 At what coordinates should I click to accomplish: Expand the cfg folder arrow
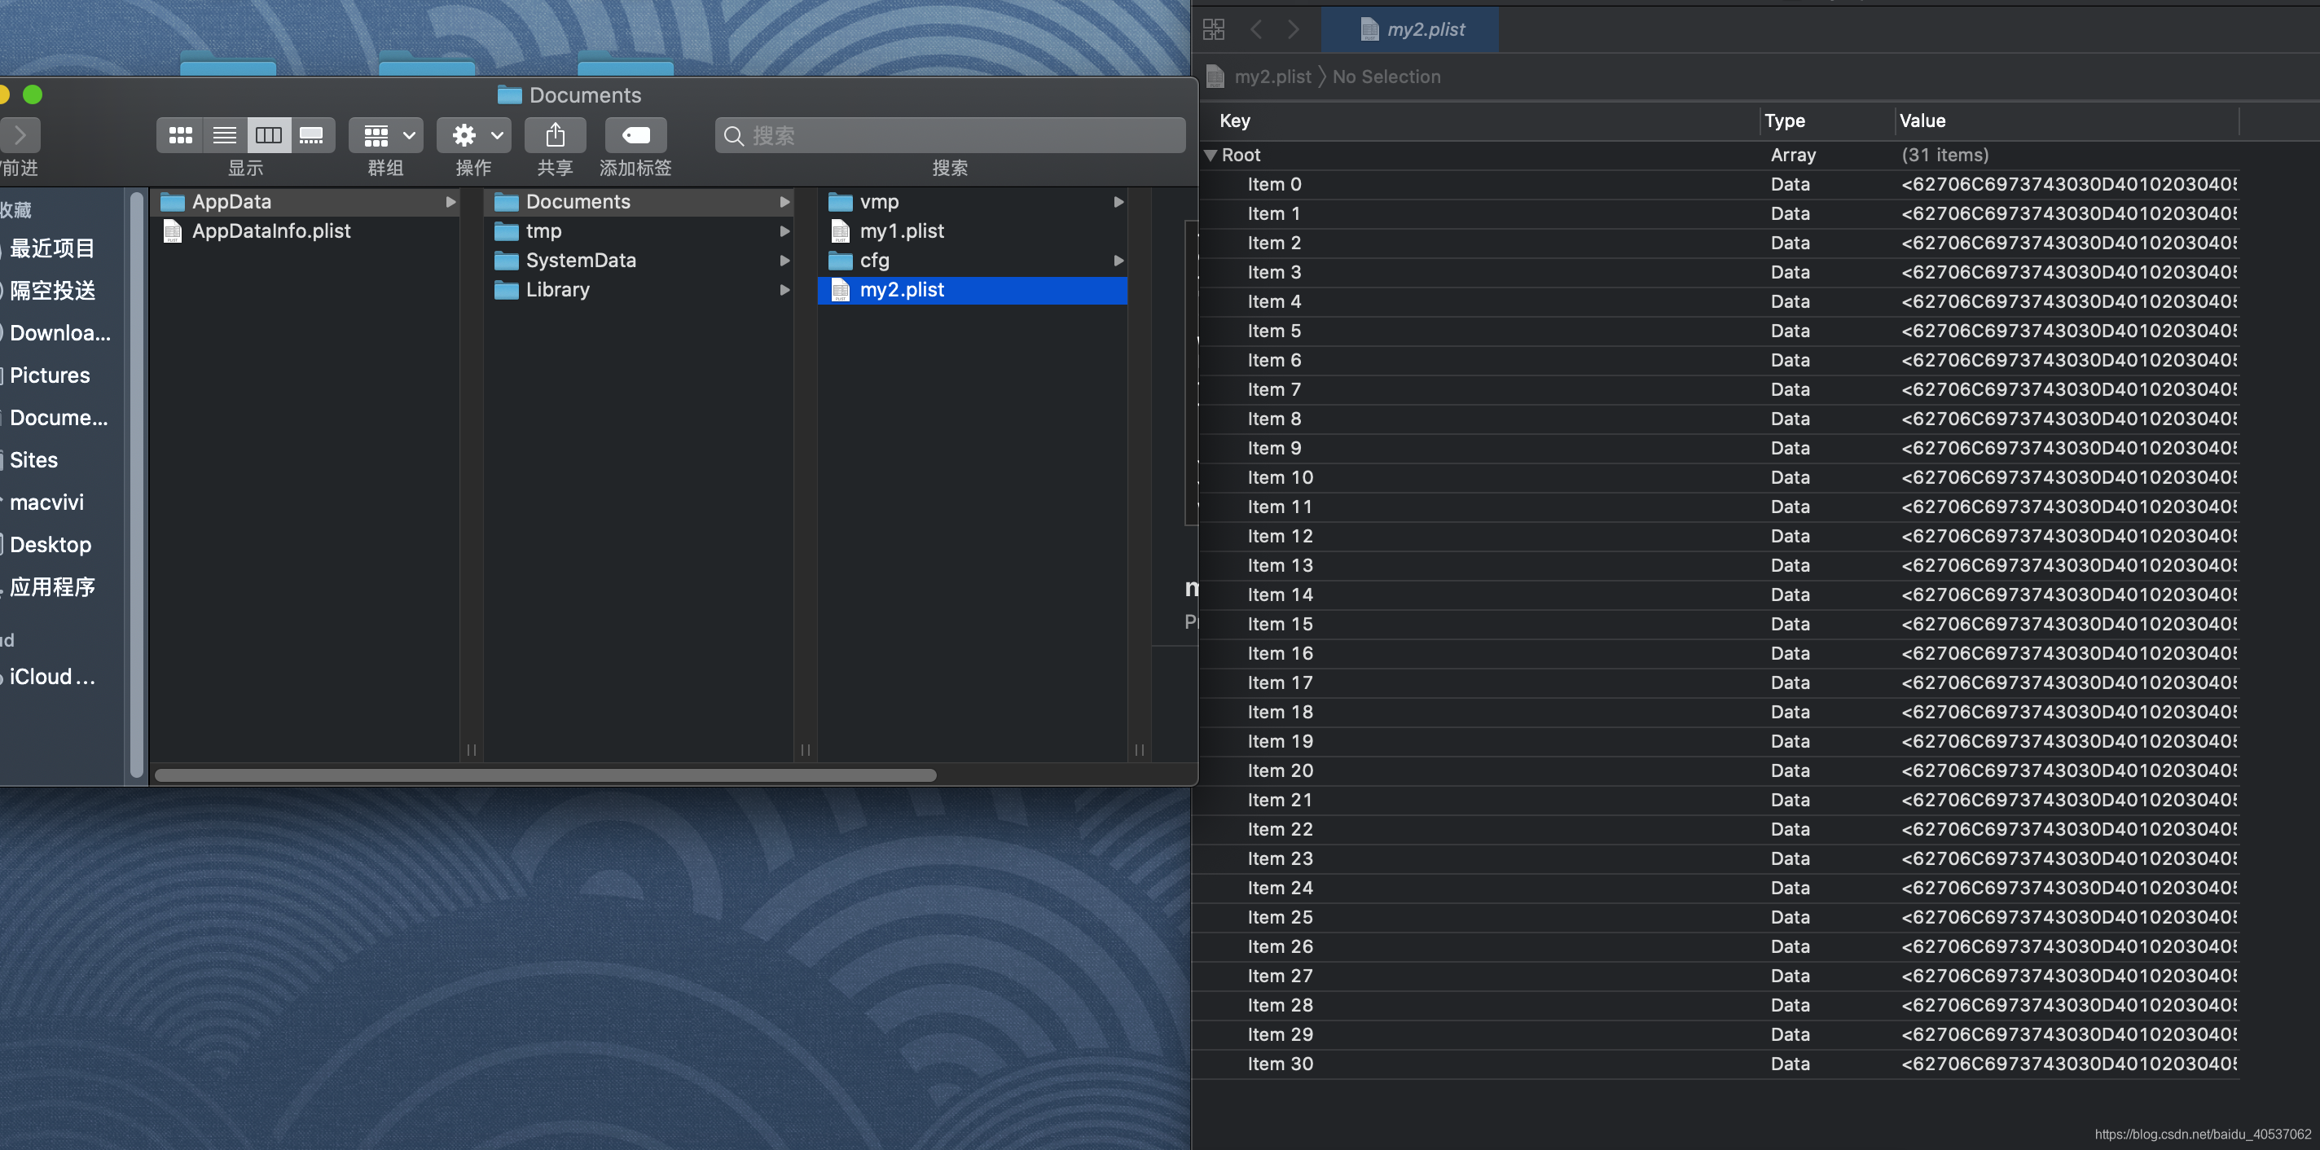[x=1118, y=261]
